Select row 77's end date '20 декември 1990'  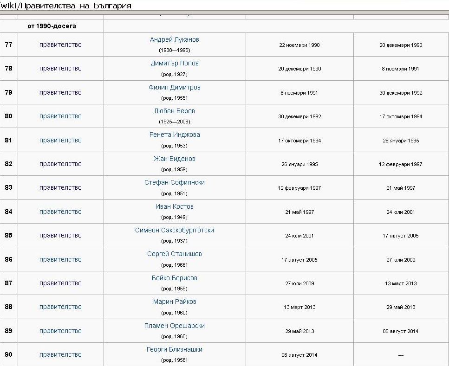click(x=401, y=45)
